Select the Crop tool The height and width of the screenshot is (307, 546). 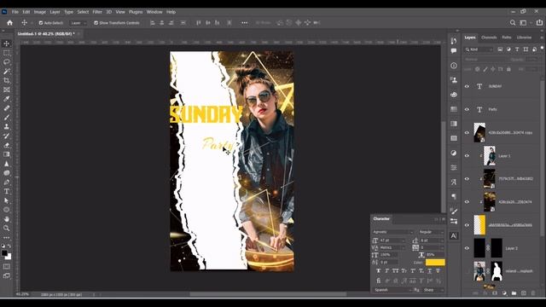[7, 80]
